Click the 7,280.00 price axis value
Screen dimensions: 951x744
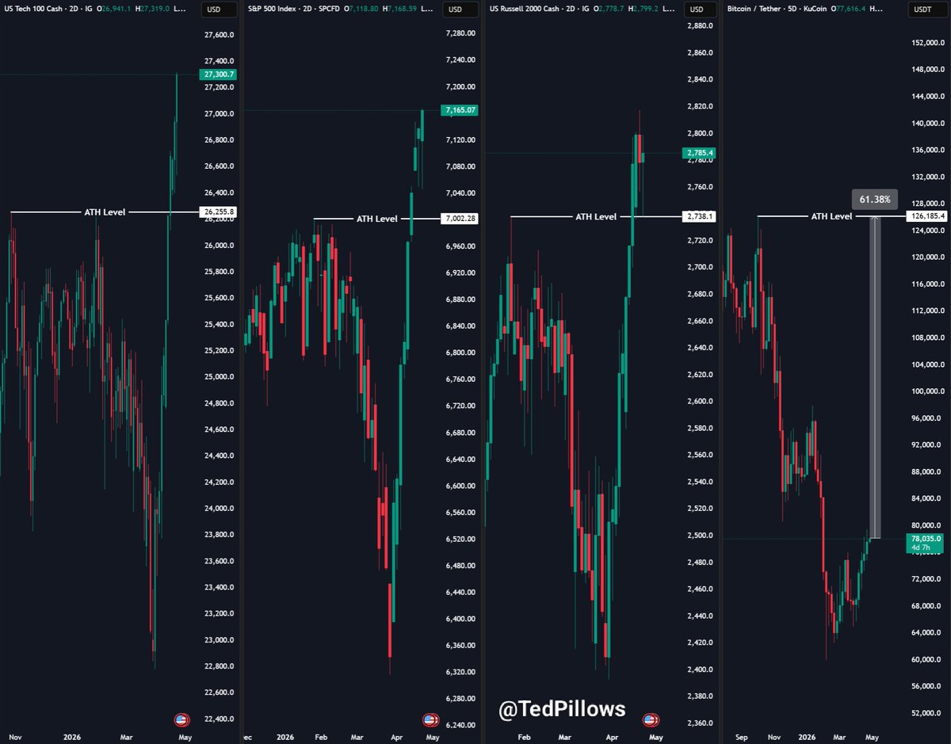click(x=460, y=33)
